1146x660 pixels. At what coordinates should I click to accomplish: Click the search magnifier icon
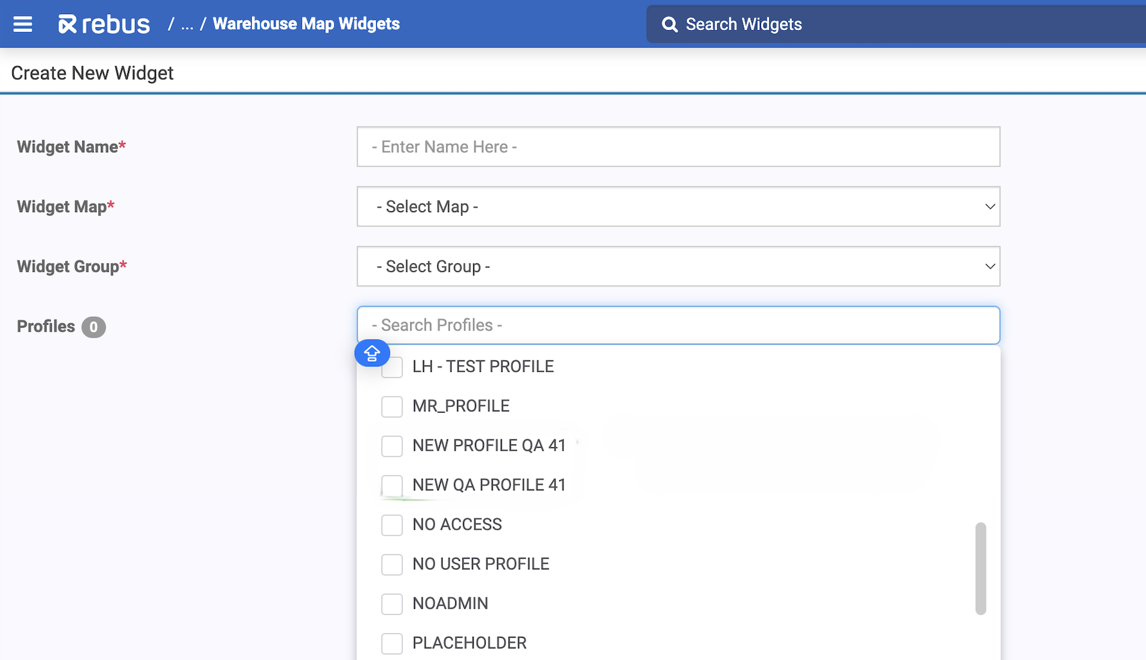tap(670, 24)
